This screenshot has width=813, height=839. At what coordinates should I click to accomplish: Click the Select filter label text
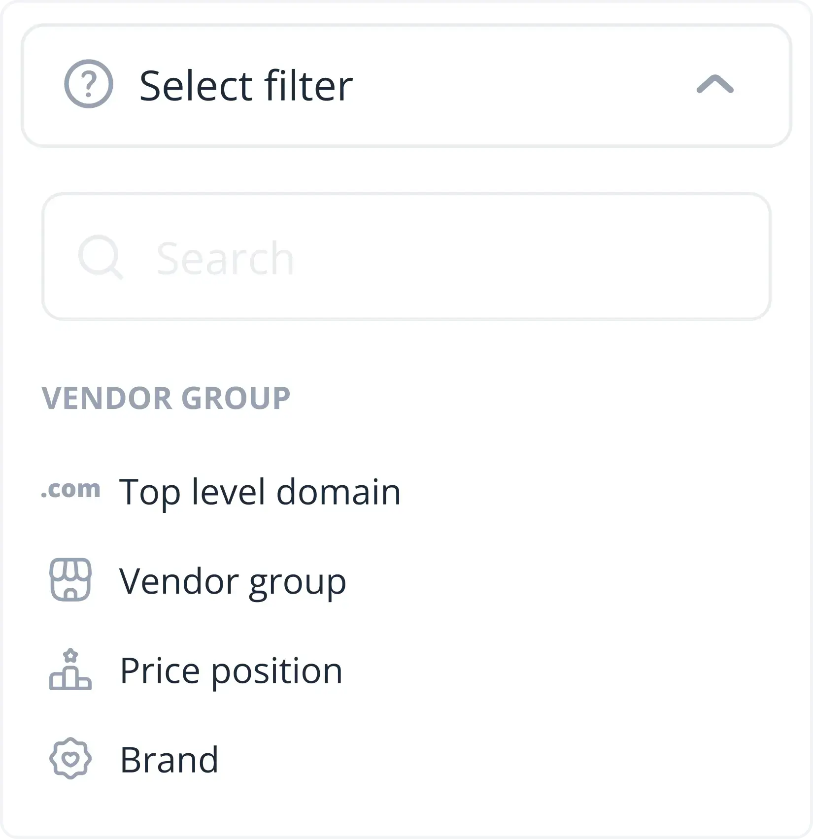pos(246,86)
